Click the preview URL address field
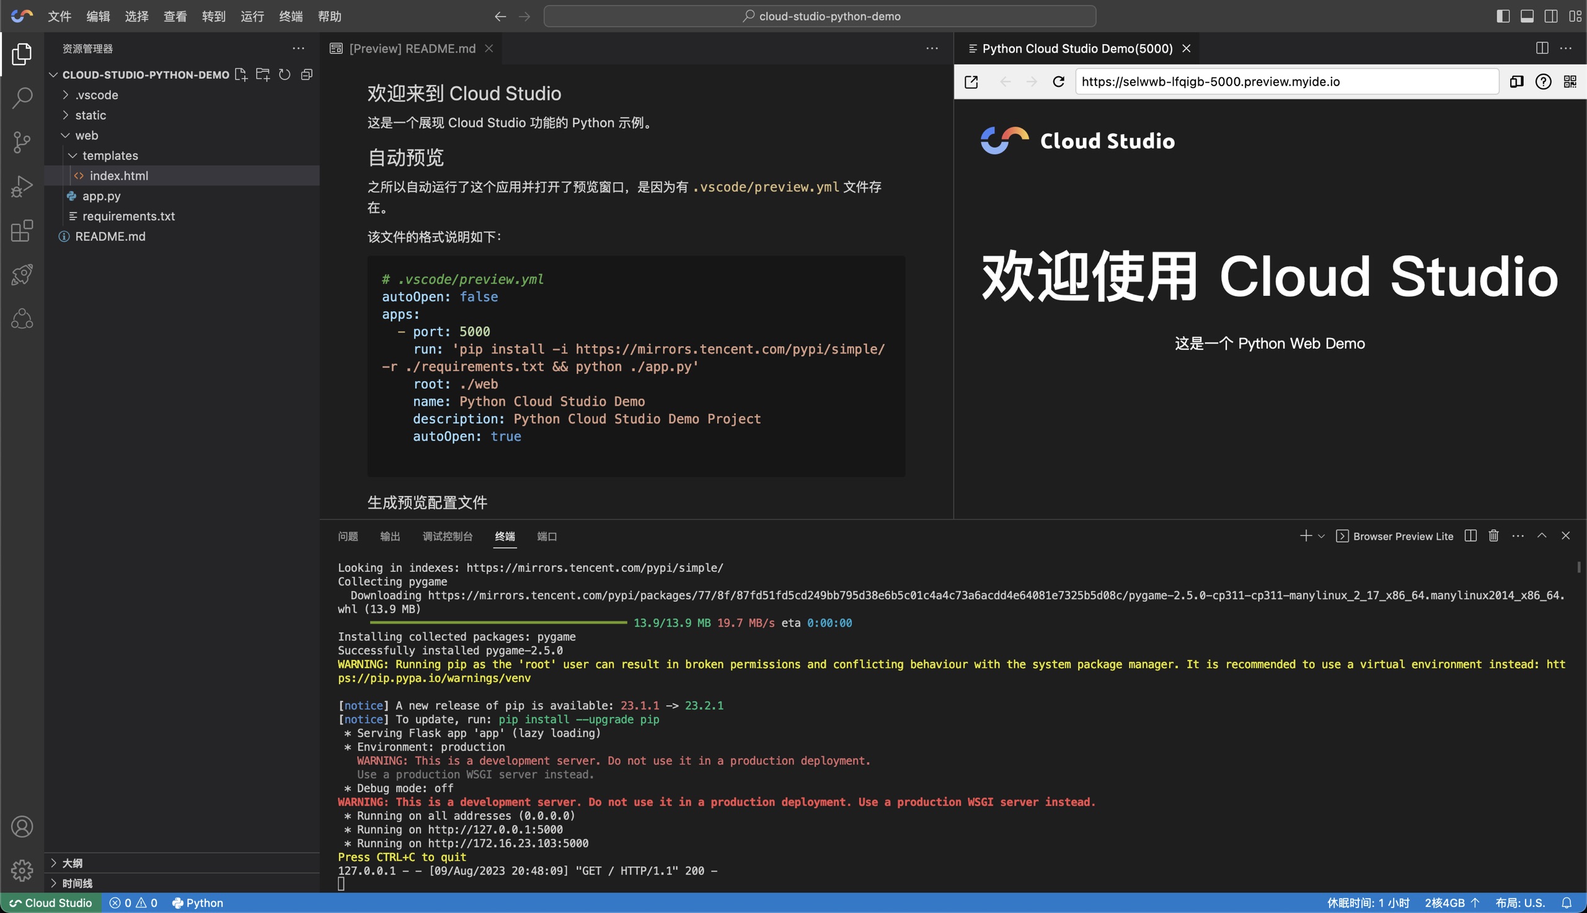This screenshot has height=913, width=1587. [1287, 81]
